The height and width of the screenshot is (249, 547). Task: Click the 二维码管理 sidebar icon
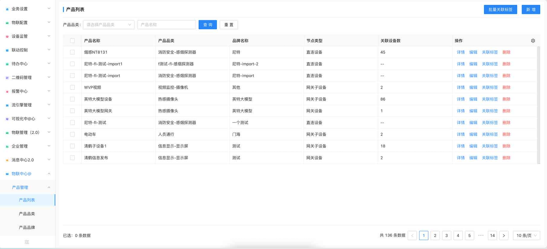[x=7, y=78]
